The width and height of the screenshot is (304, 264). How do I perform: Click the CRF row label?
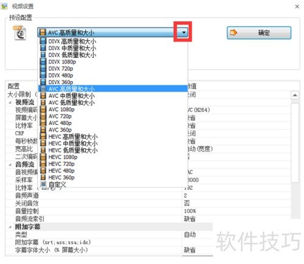(x=19, y=134)
